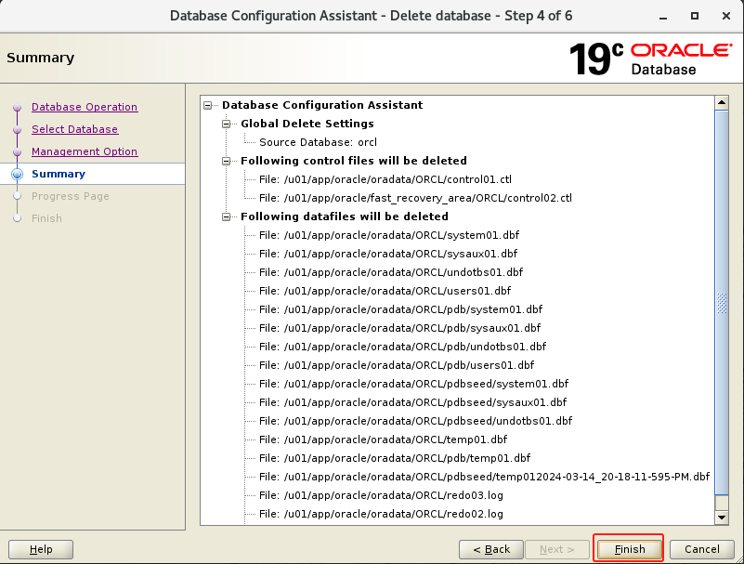744x564 pixels.
Task: Select the pdb/system01.dbf file row
Action: tap(401, 309)
